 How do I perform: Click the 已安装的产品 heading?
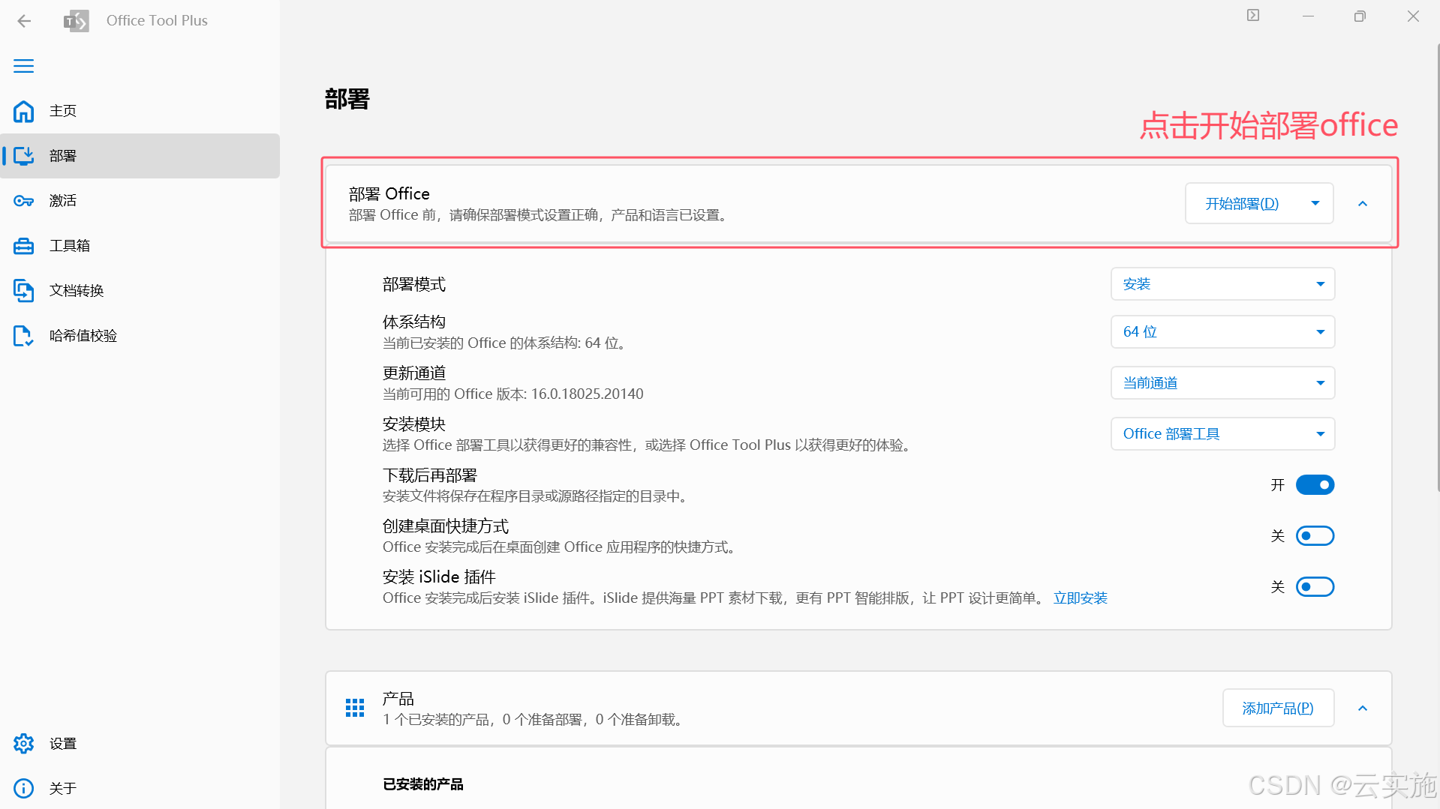423,784
